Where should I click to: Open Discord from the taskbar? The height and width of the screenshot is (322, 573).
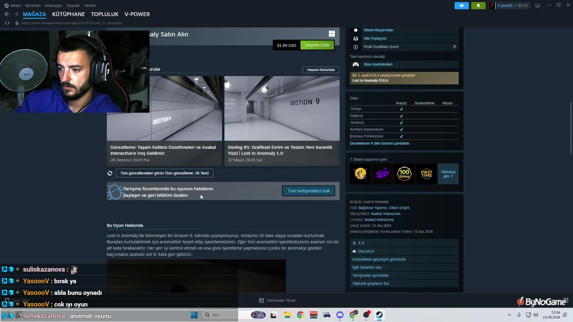pos(340,315)
